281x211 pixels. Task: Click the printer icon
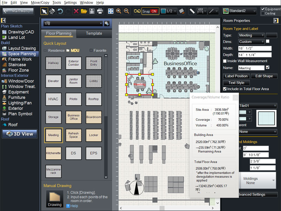pos(100,11)
